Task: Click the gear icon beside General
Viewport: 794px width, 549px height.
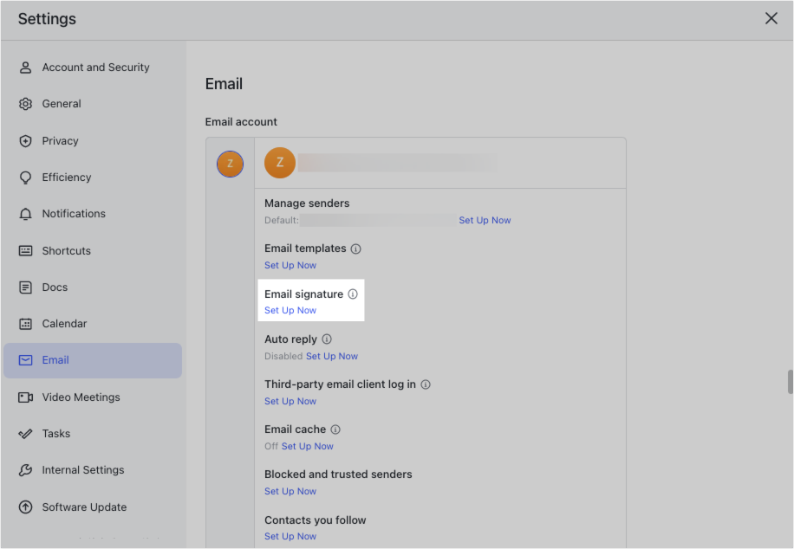Action: point(26,103)
